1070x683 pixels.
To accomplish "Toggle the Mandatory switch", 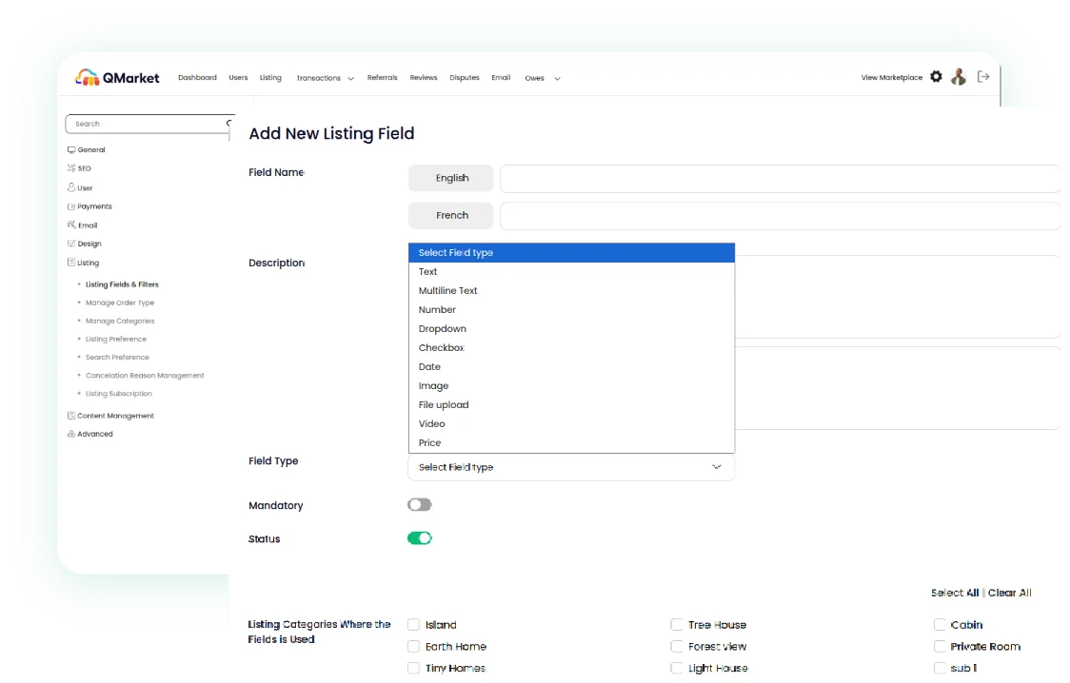I will point(419,504).
